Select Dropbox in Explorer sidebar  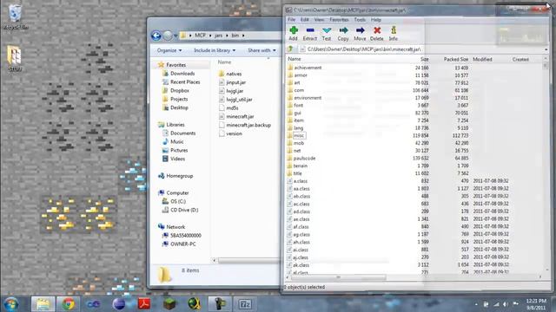(x=180, y=90)
